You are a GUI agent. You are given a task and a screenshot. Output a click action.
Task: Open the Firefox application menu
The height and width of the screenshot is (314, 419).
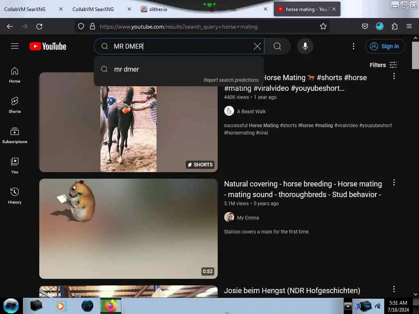(409, 27)
